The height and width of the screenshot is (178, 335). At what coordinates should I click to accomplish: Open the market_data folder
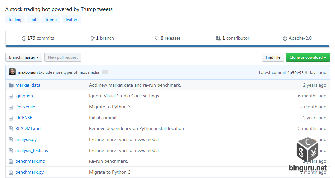pyautogui.click(x=28, y=85)
